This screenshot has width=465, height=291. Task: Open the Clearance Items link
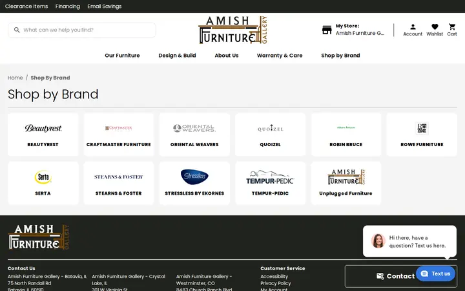(26, 6)
